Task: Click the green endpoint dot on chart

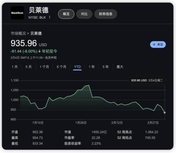Action: pyautogui.click(x=164, y=112)
